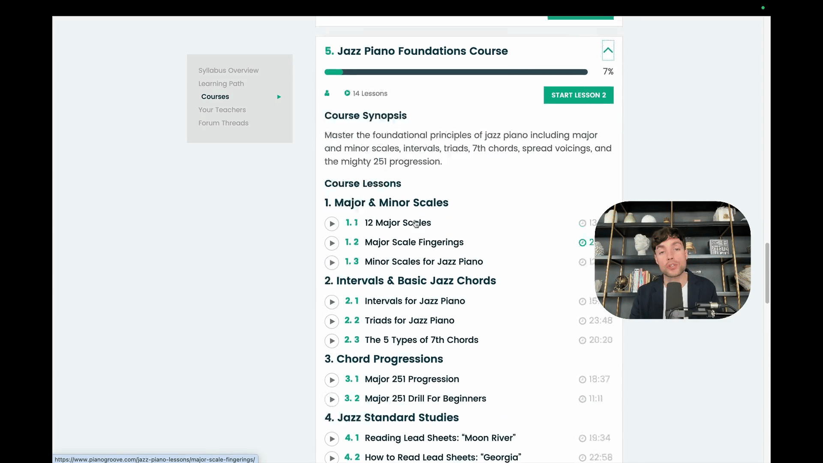This screenshot has height=463, width=823.
Task: Select Your Teachers in sidebar
Action: tap(222, 110)
